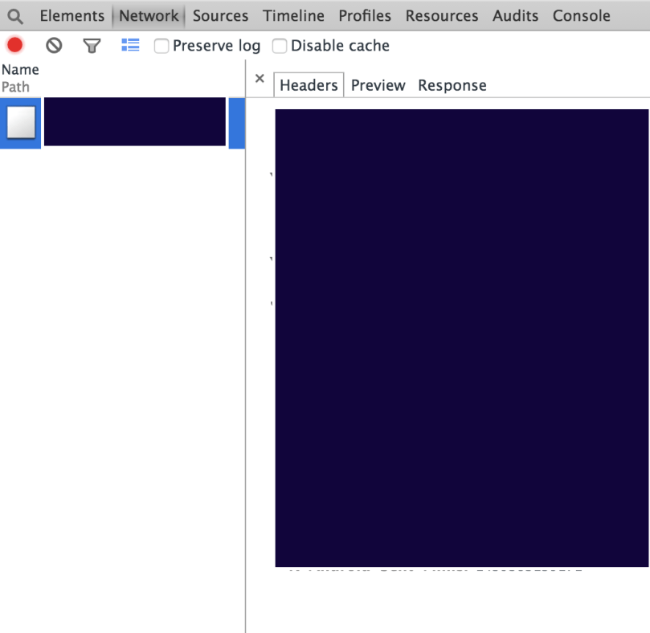The height and width of the screenshot is (633, 650).
Task: Enable Disable cache
Action: 280,46
